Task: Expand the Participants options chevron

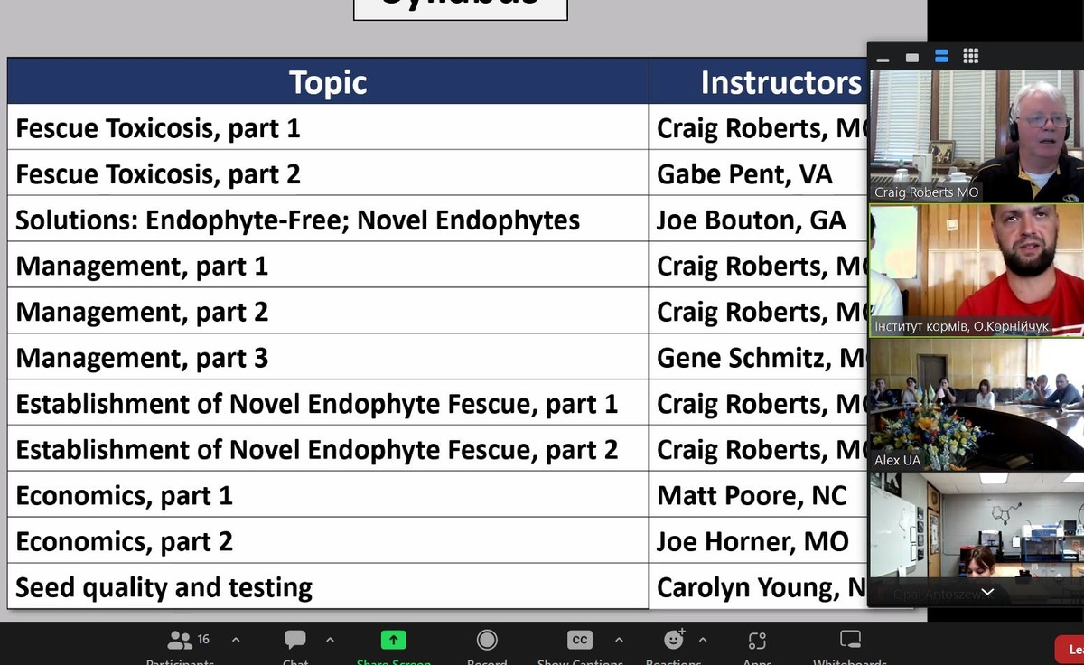Action: tap(236, 640)
